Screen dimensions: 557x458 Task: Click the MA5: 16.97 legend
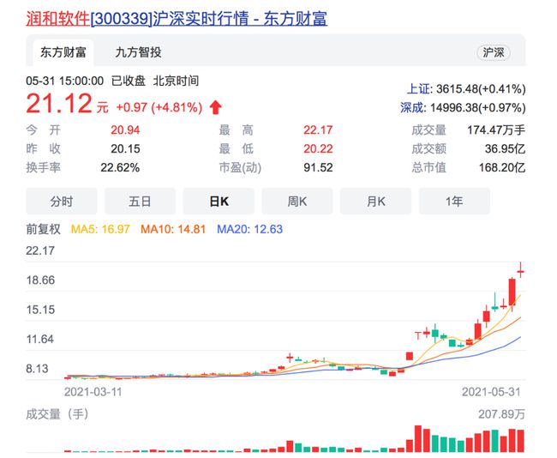[x=100, y=229]
